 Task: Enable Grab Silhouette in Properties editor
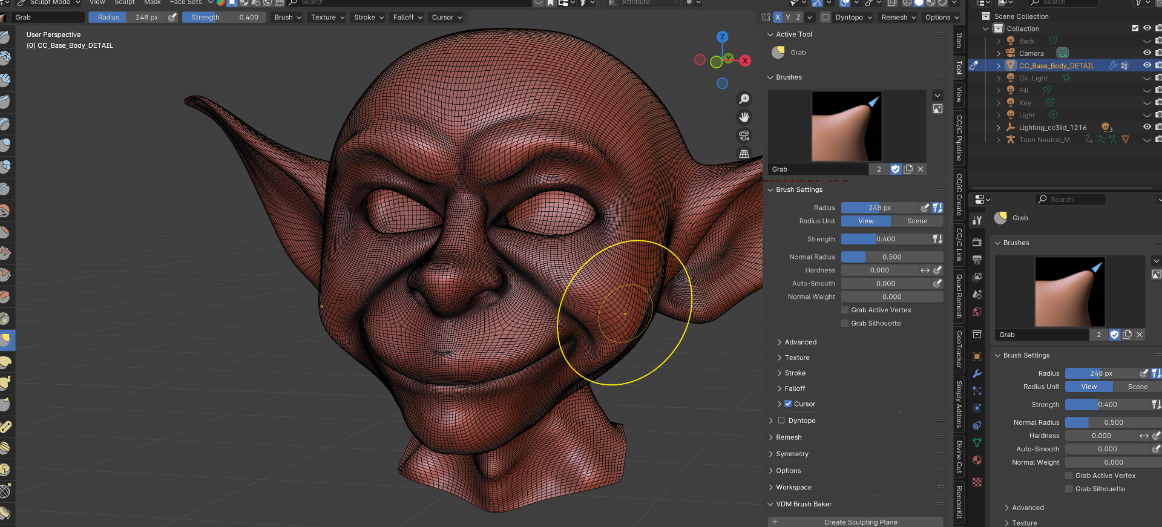pyautogui.click(x=1069, y=489)
